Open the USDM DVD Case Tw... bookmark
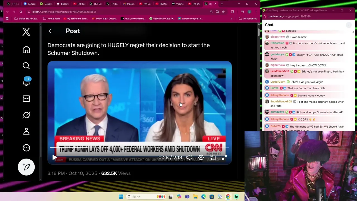 [x=162, y=19]
